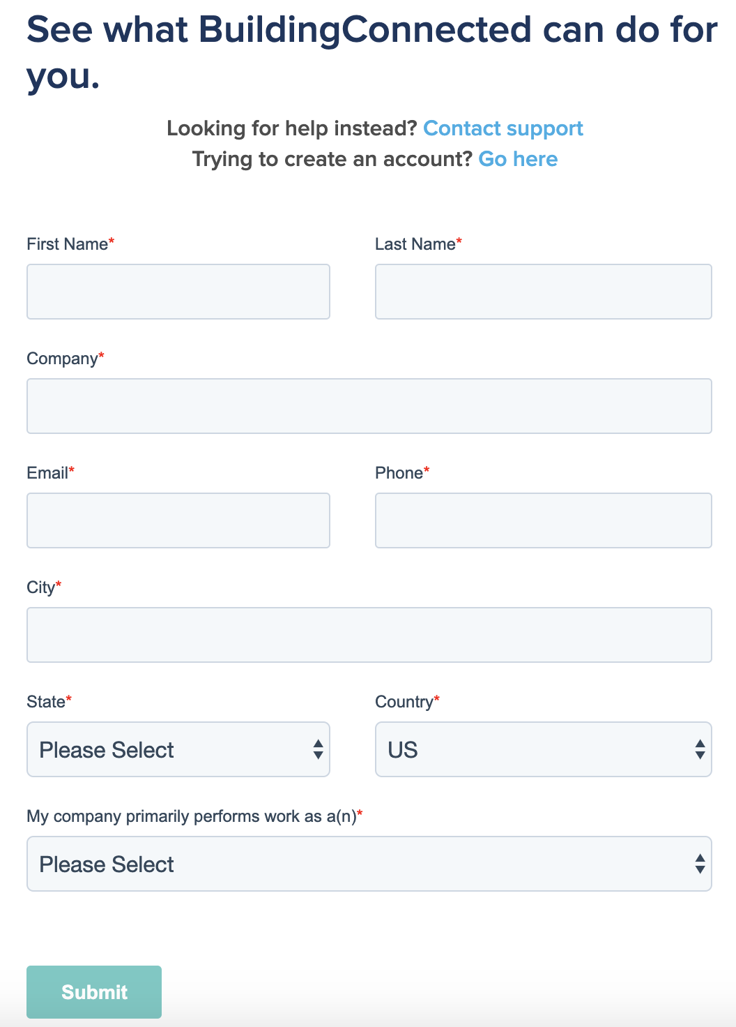Click the Last Name field label
Viewport: 736px width, 1027px height.
point(415,244)
